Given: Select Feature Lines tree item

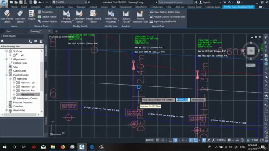Looking at the screenshot, I should tap(20, 63).
